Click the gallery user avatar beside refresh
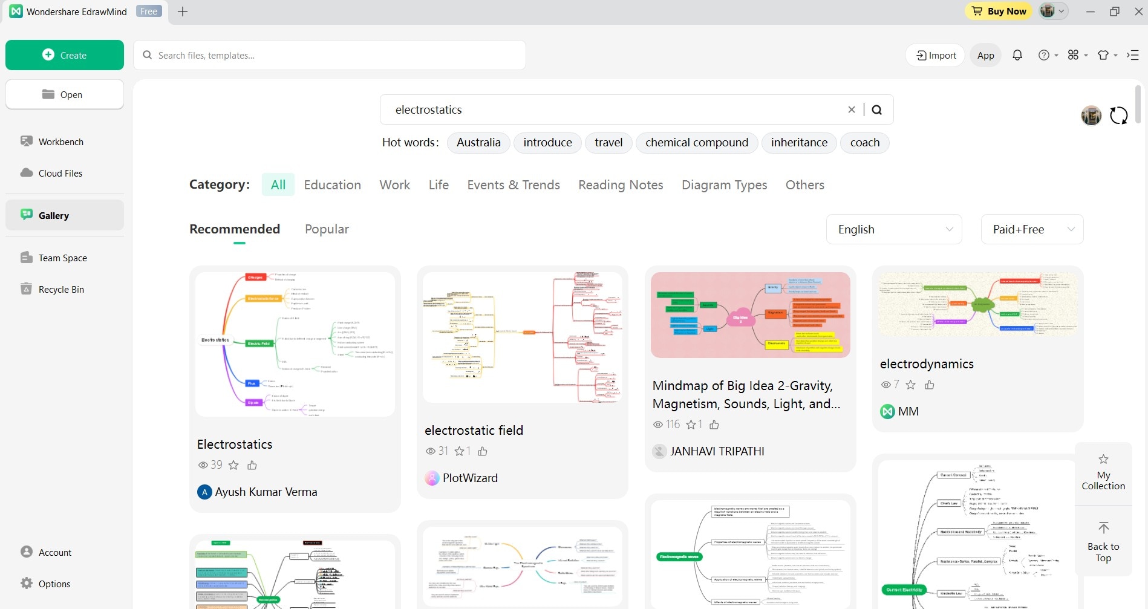This screenshot has height=609, width=1148. (x=1091, y=115)
